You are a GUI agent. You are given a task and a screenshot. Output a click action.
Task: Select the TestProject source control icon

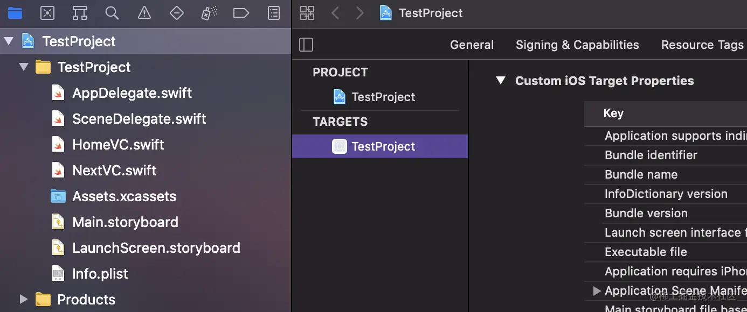pos(47,12)
